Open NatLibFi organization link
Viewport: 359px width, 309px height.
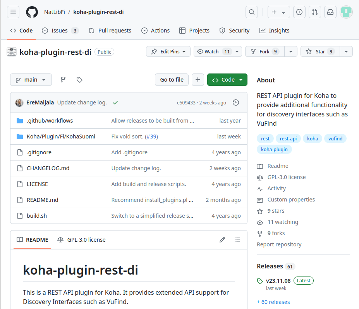(x=55, y=12)
